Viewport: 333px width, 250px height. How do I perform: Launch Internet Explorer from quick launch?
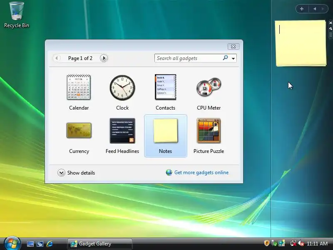point(50,244)
